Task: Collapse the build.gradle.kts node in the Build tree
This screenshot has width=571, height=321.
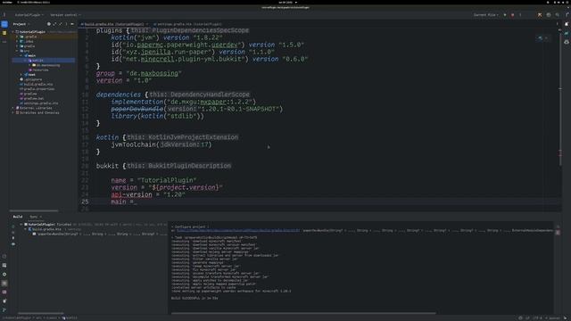Action: coord(26,229)
